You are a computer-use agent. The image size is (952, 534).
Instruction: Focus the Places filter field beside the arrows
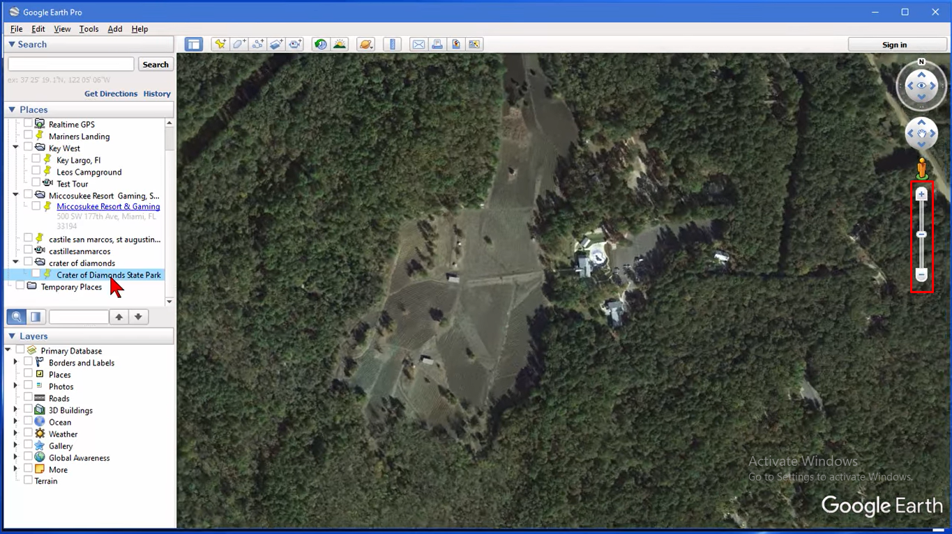(x=79, y=317)
